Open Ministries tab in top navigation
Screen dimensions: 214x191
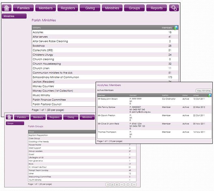(112, 8)
